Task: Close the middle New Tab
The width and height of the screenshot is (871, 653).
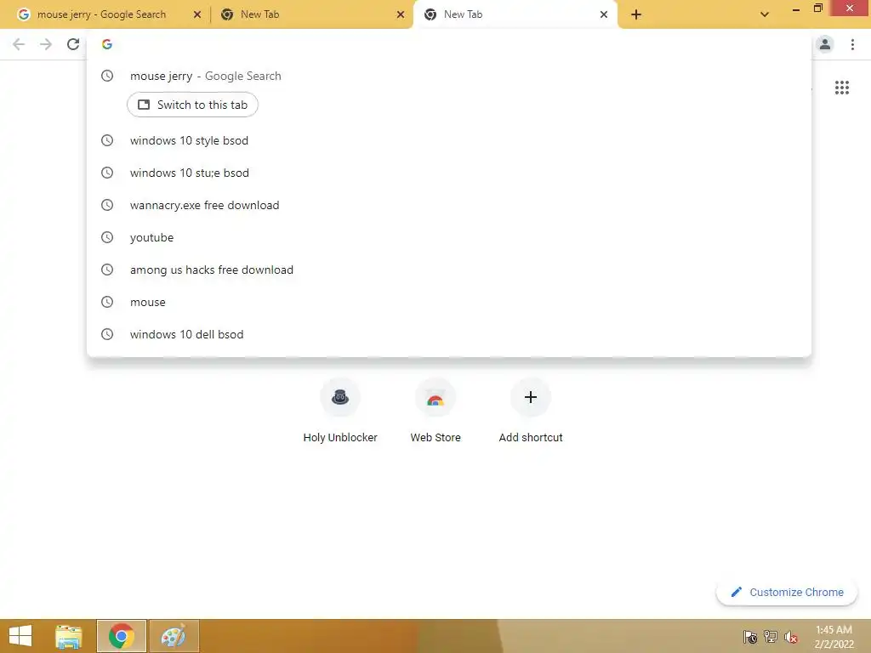Action: (x=401, y=14)
